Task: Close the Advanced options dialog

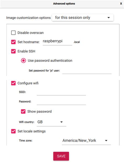Action: [121, 4]
